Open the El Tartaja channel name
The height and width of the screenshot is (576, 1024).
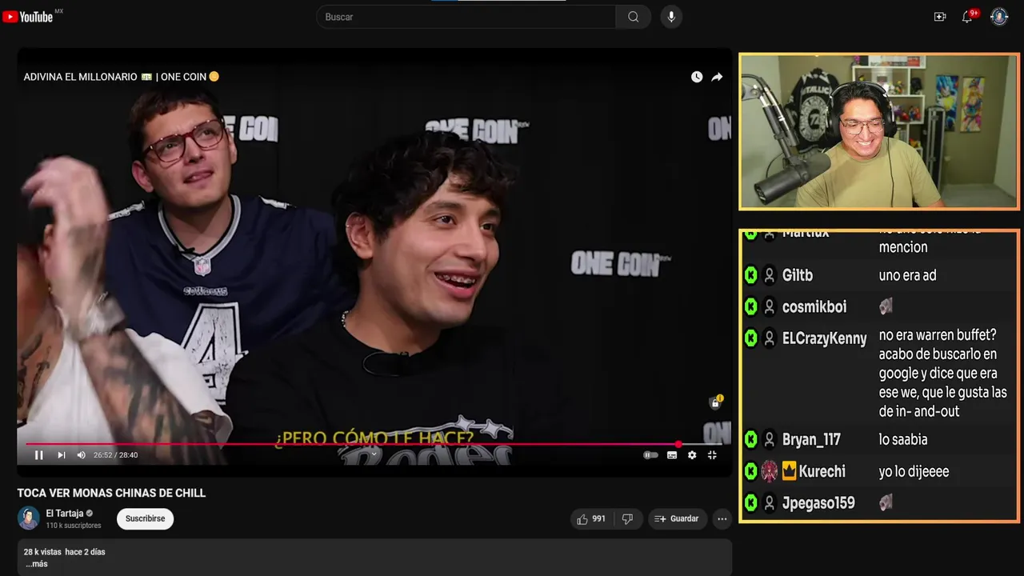tap(65, 514)
